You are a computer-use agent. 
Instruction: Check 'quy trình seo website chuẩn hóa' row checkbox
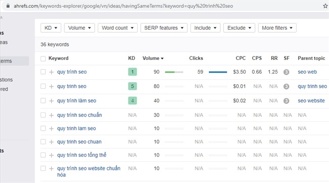coord(43,168)
